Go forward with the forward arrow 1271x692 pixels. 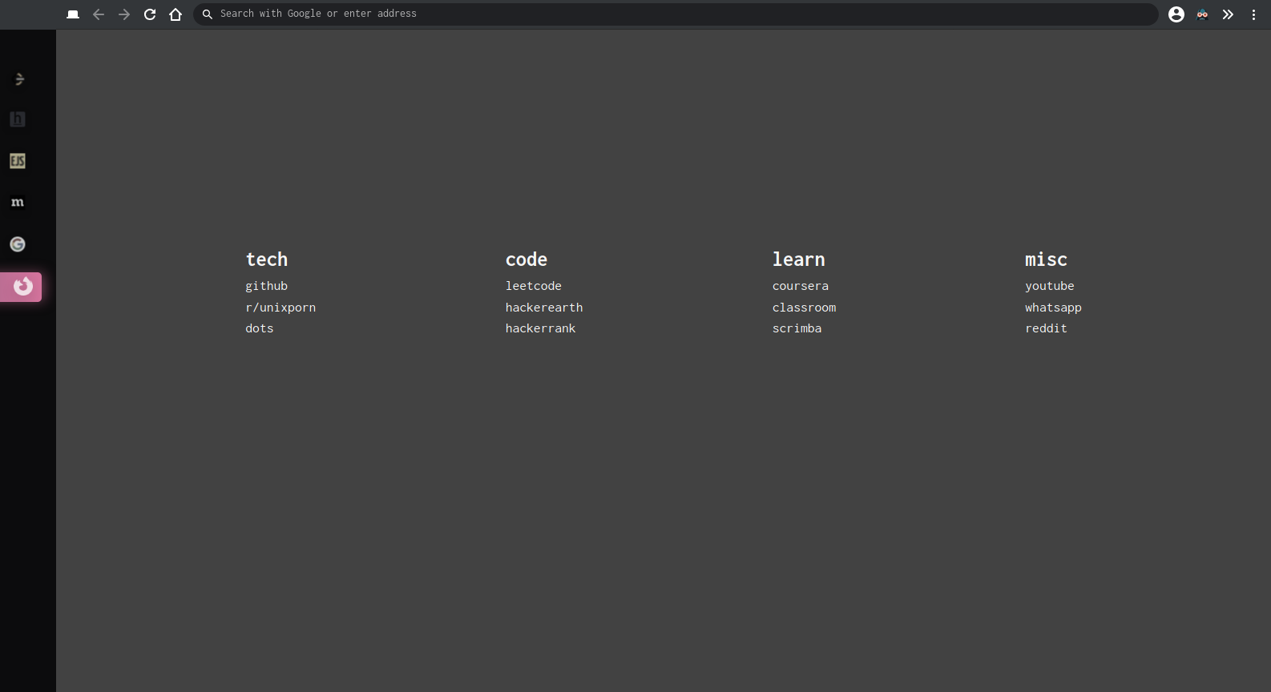124,14
